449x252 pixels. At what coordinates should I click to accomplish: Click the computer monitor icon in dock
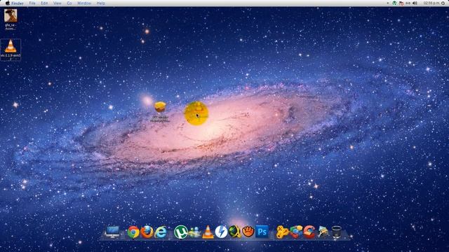112,232
